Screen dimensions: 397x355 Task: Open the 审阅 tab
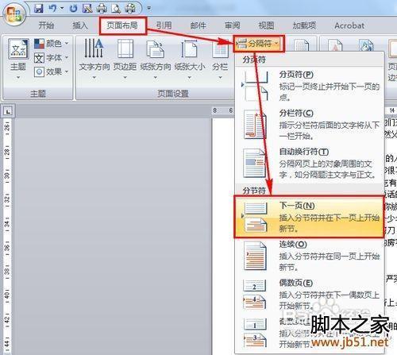pos(232,25)
